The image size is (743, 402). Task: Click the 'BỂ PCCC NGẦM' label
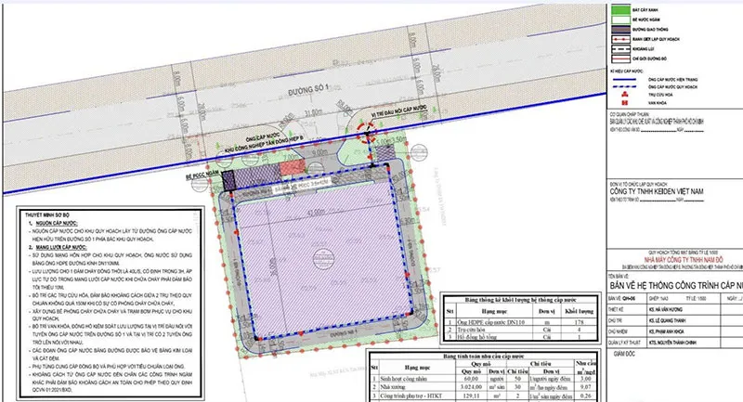pos(203,175)
